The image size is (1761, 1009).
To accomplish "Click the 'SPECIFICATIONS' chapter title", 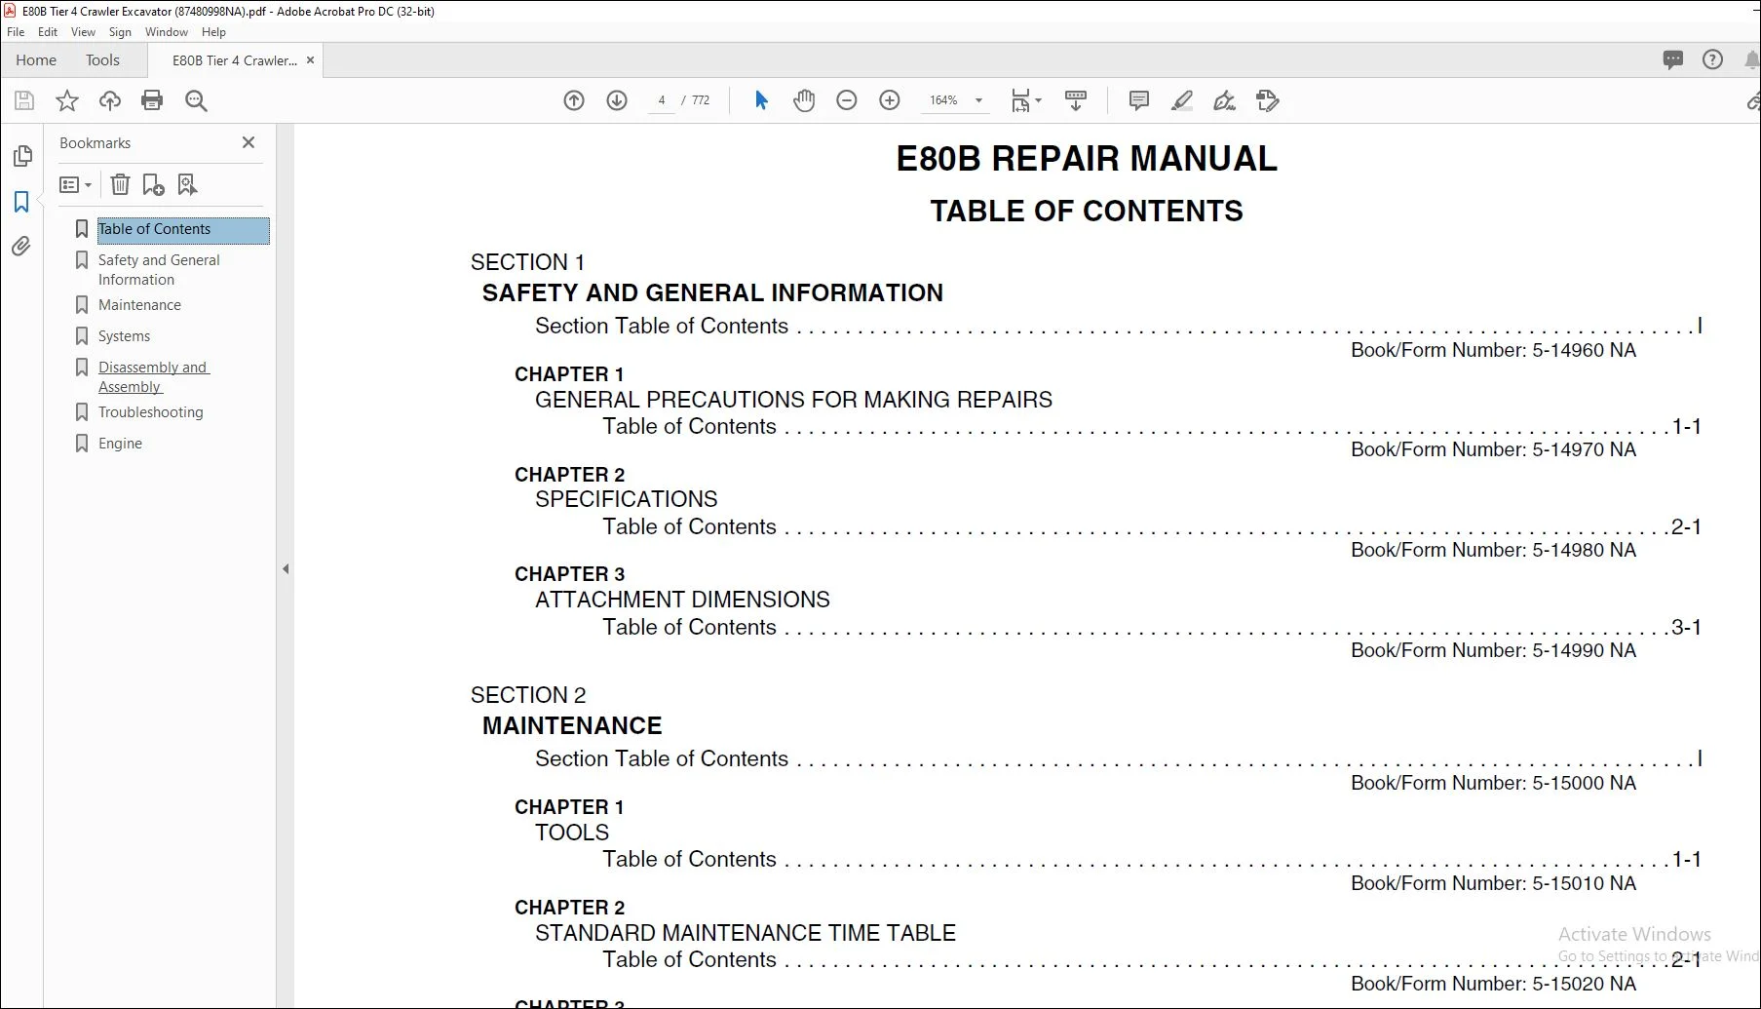I will pyautogui.click(x=626, y=499).
